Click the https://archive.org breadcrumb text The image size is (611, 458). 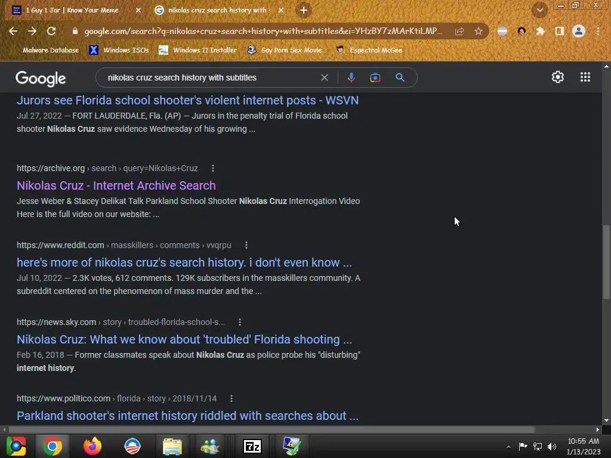(x=51, y=168)
